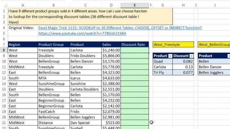Viewport: 230px width, 129px height.
Task: Select the yellow West_Freestyle label cell
Action: coord(173,44)
